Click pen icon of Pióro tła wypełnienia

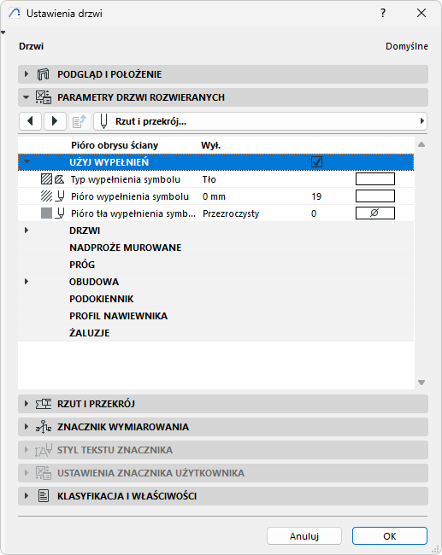coord(60,213)
